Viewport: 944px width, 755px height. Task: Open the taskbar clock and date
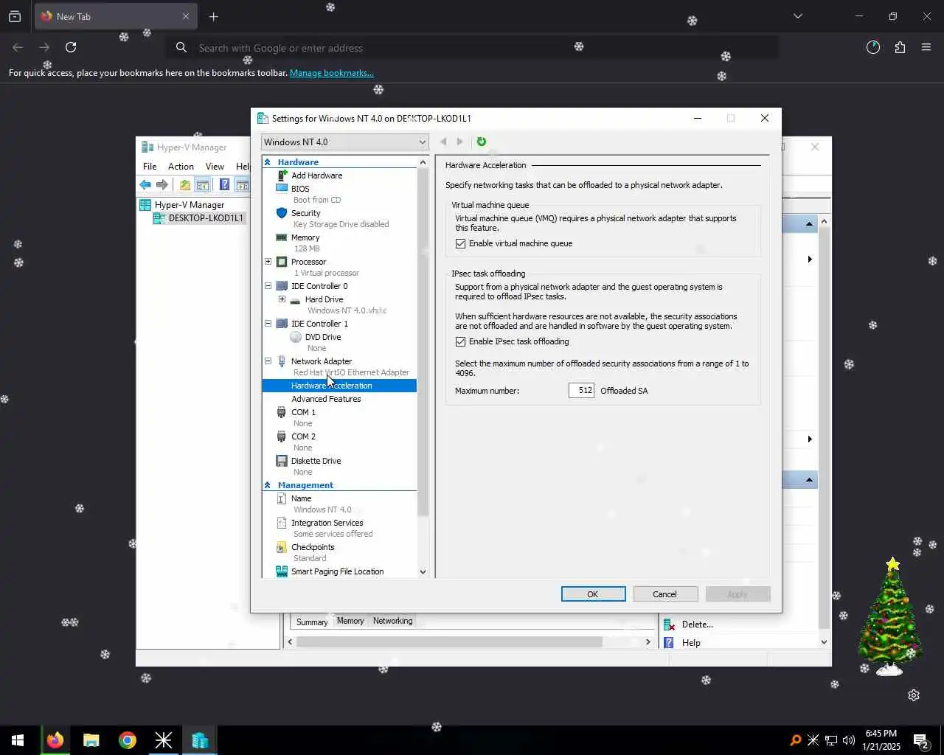click(881, 740)
